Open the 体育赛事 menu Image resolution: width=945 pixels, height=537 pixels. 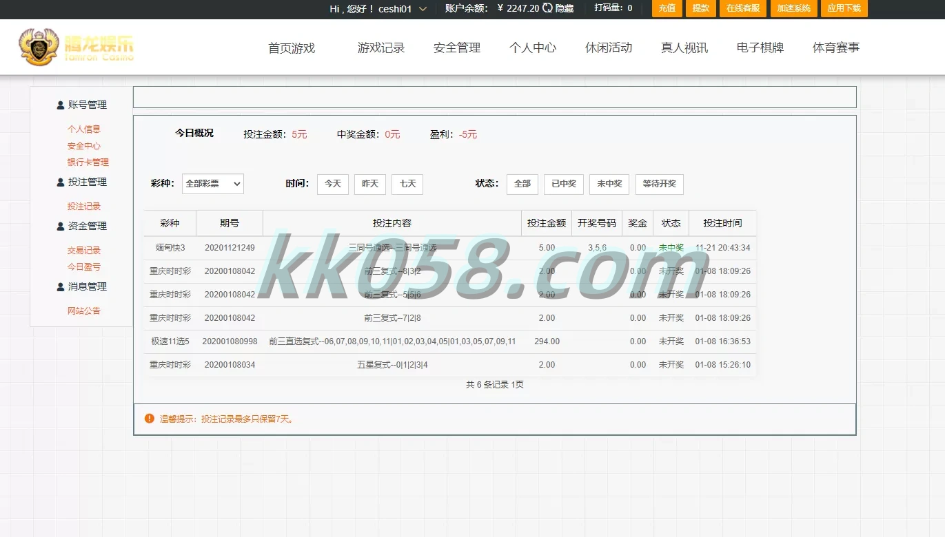pos(836,48)
